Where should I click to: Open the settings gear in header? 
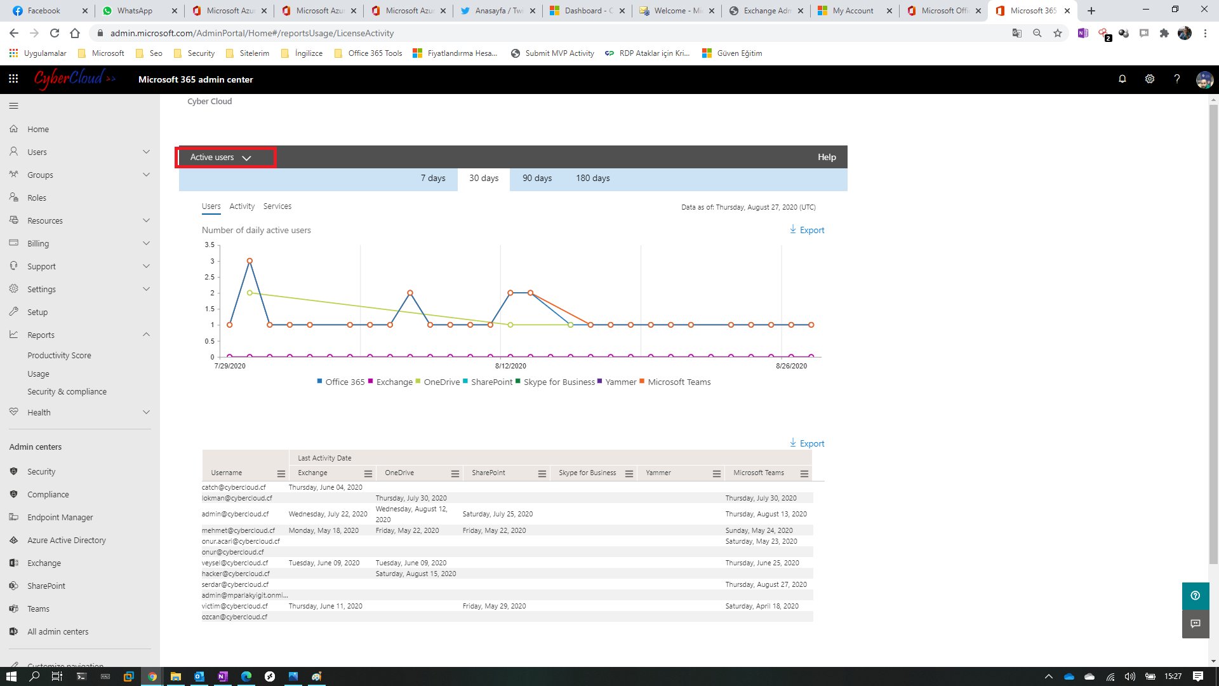[x=1149, y=79]
